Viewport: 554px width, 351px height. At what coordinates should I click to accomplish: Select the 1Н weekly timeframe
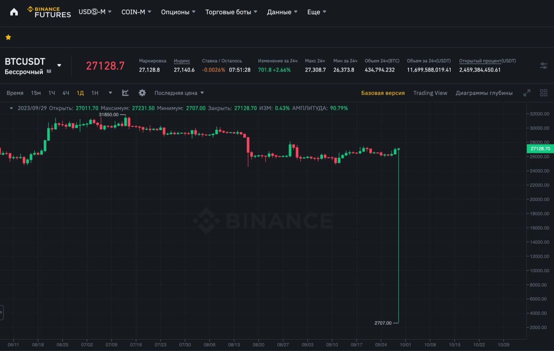[95, 93]
